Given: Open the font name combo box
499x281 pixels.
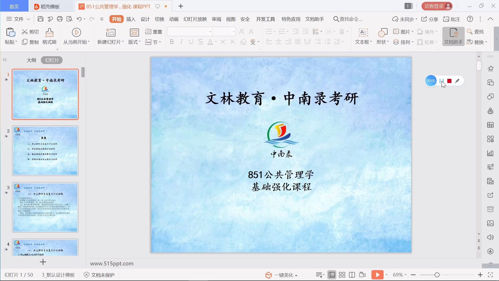Looking at the screenshot, I should pos(190,32).
